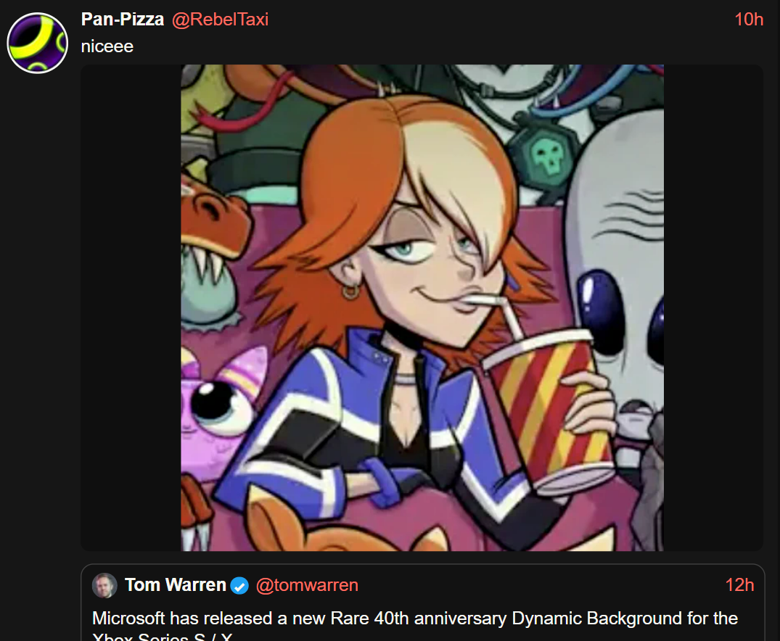This screenshot has width=780, height=641.
Task: Open the quoted tweet about Rare anniversary
Action: click(x=422, y=603)
